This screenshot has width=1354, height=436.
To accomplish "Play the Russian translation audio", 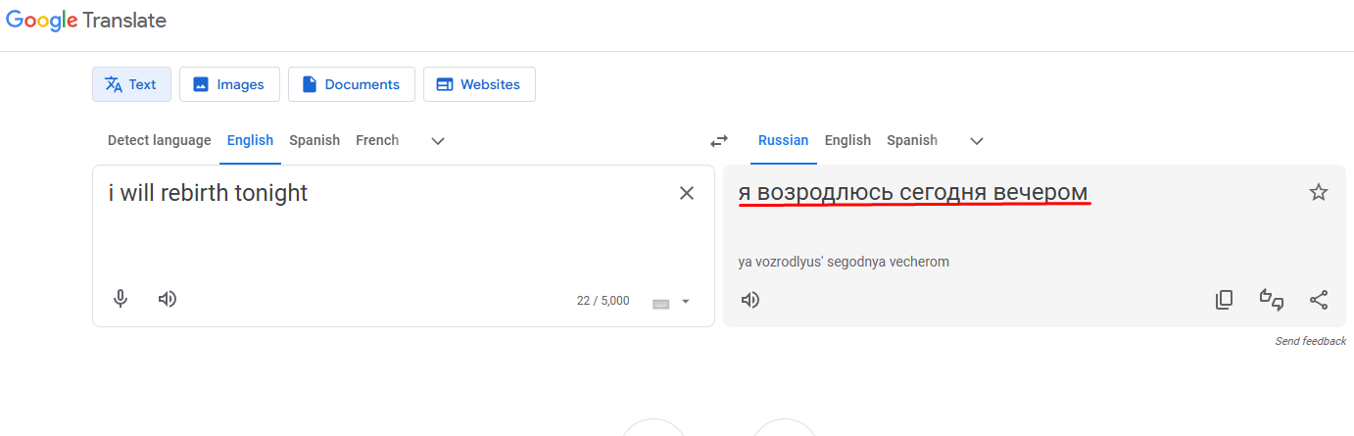I will pyautogui.click(x=750, y=300).
